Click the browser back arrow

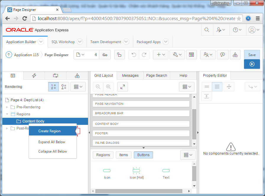point(7,18)
